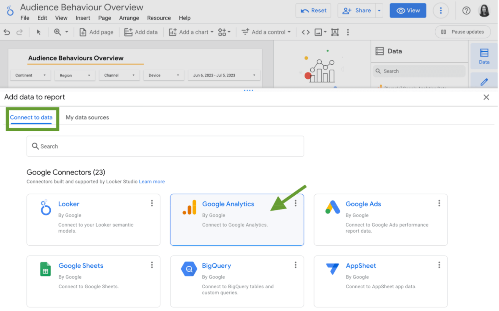Open the Add a chart dropdown

pyautogui.click(x=191, y=32)
